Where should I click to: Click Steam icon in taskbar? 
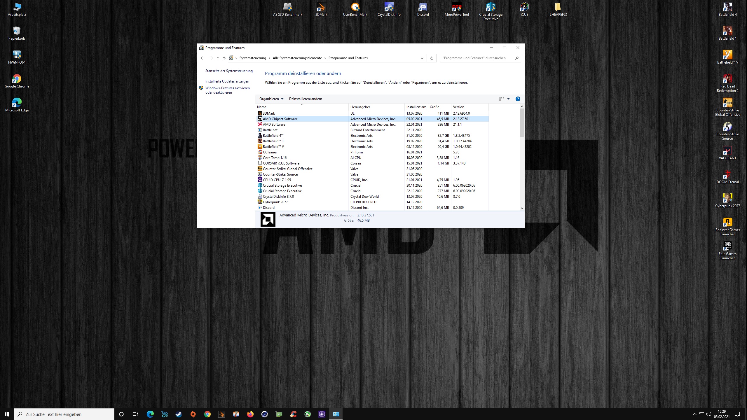pos(179,414)
